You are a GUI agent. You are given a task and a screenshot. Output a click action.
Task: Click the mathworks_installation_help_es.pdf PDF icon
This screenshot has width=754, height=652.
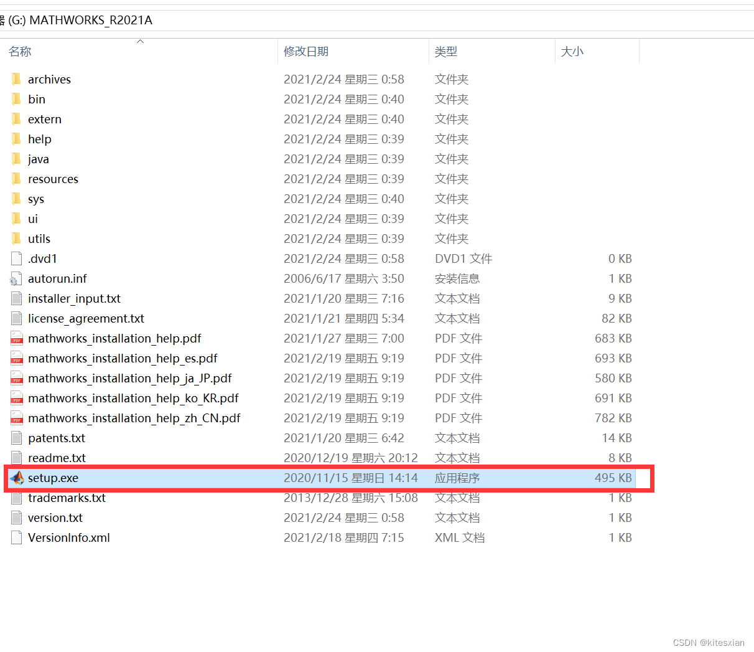point(17,358)
